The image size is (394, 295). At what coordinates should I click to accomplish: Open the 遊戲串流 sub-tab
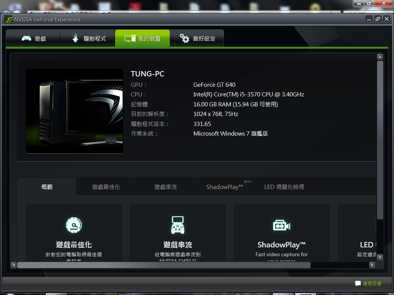click(x=165, y=187)
